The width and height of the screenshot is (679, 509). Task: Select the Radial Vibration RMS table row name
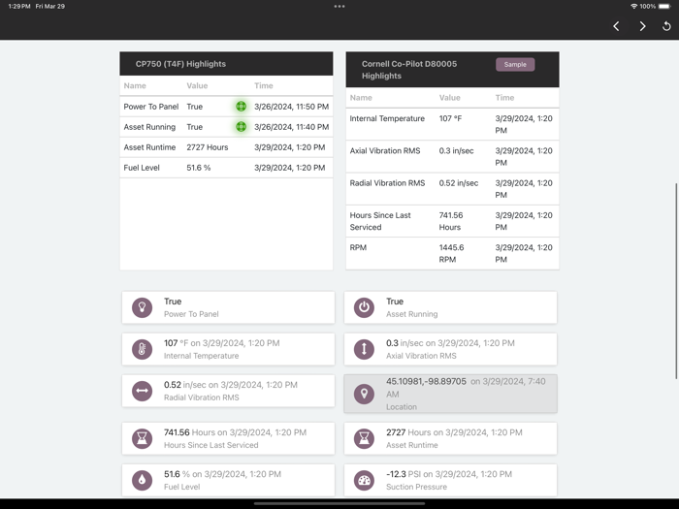pos(388,183)
